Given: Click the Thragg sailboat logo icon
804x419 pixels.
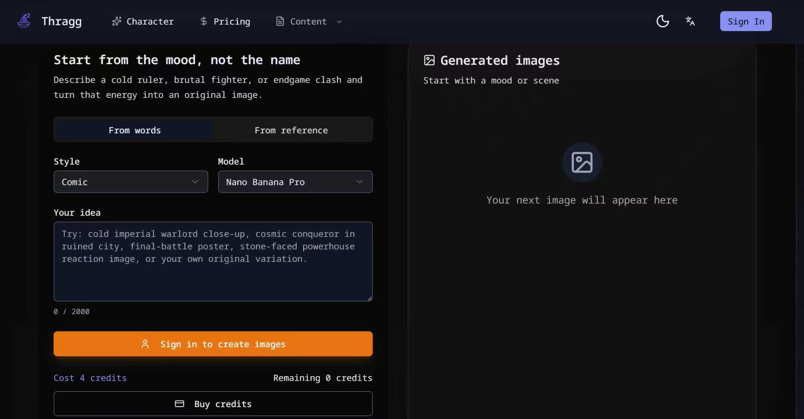Looking at the screenshot, I should 24,21.
